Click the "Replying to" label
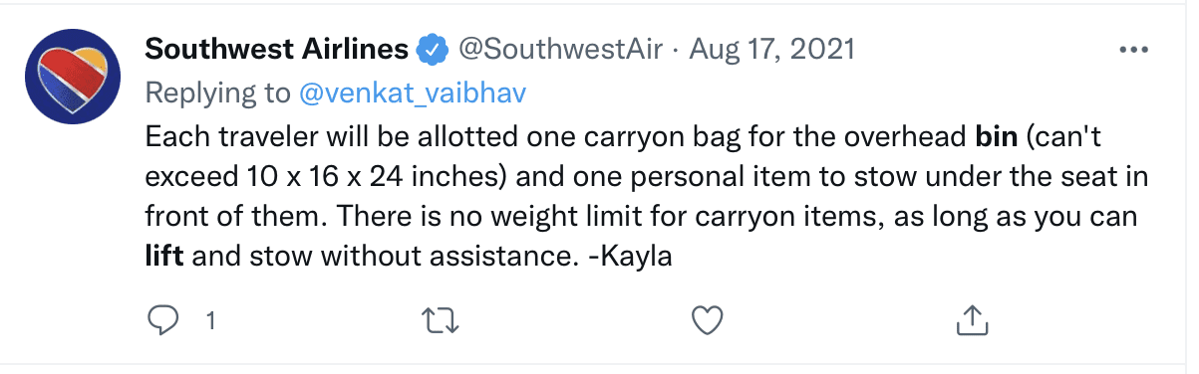The height and width of the screenshot is (374, 1199). pos(218,93)
